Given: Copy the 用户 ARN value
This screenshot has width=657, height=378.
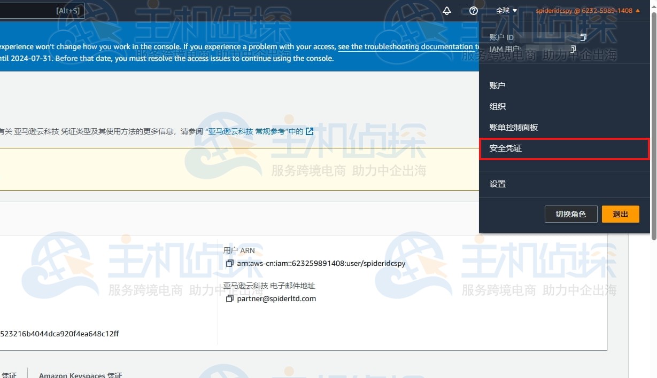Looking at the screenshot, I should (x=230, y=263).
